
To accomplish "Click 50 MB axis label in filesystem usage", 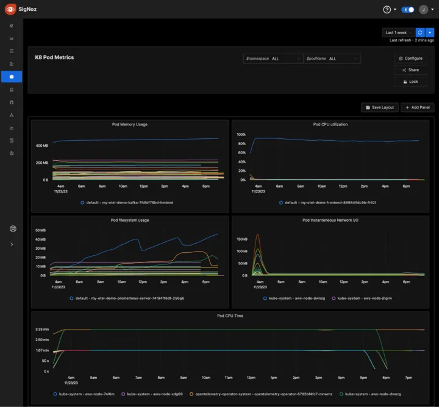I will pyautogui.click(x=40, y=230).
